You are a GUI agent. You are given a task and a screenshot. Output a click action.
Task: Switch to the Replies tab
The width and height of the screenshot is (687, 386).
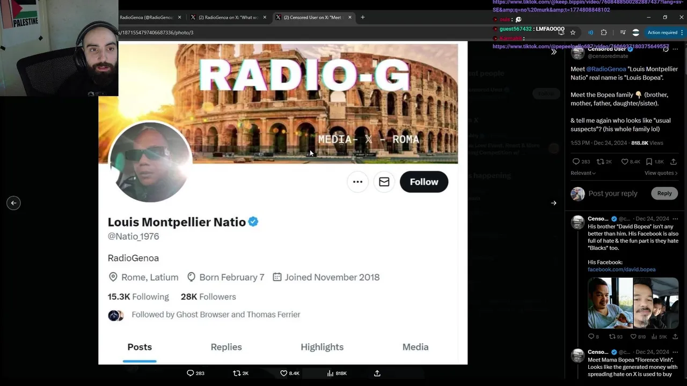(226, 347)
